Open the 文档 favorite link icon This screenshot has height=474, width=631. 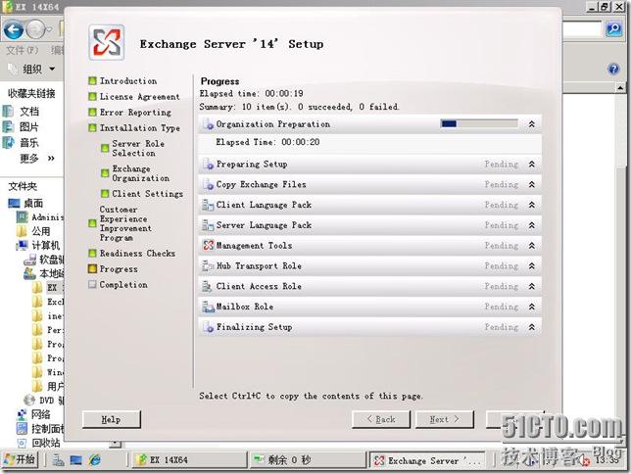(x=8, y=112)
